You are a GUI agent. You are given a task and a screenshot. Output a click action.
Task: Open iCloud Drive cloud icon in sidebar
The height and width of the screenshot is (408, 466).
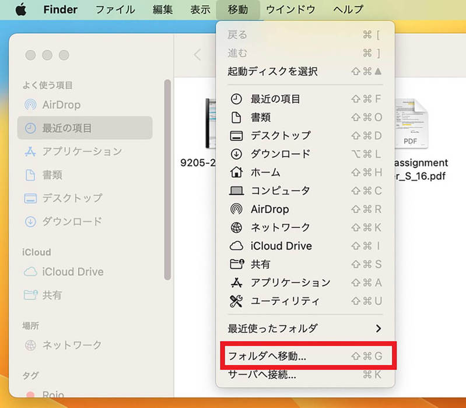coord(30,272)
